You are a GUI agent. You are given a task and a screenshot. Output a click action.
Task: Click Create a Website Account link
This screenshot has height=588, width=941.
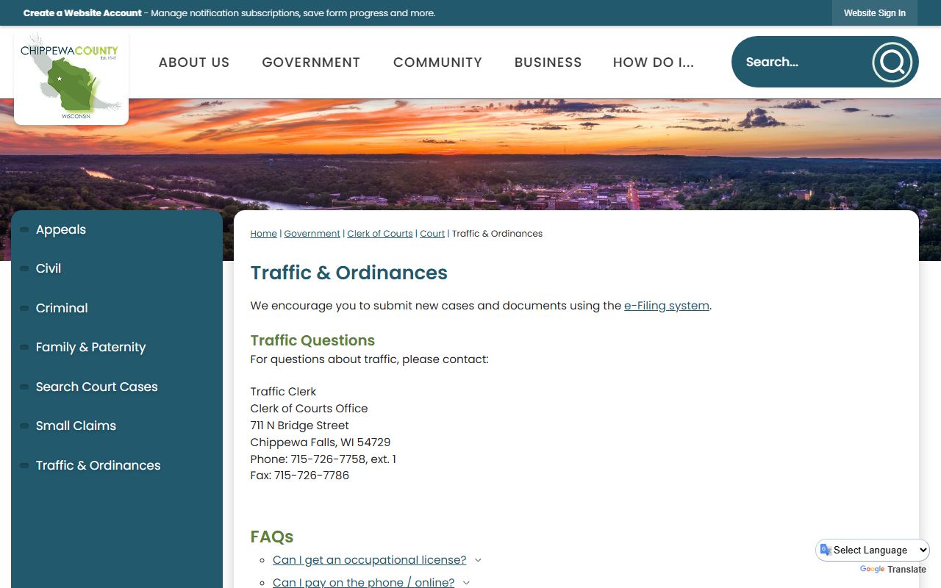(x=82, y=13)
